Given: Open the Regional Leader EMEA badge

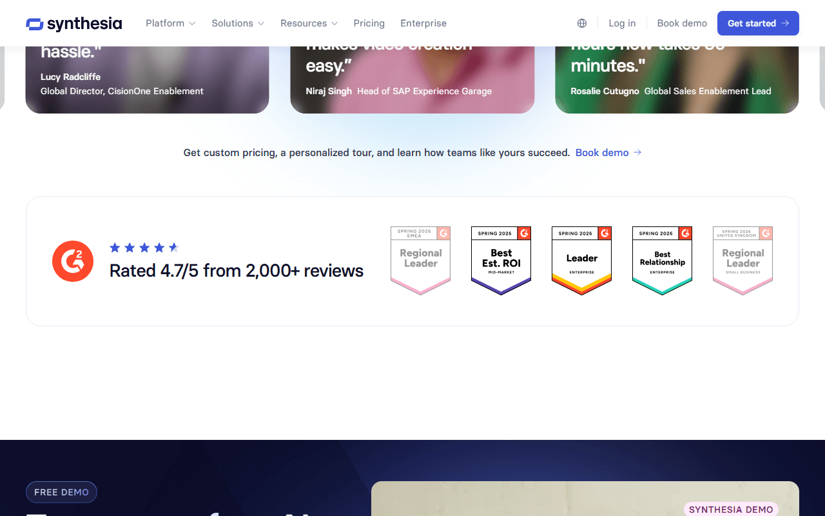Looking at the screenshot, I should coord(420,261).
